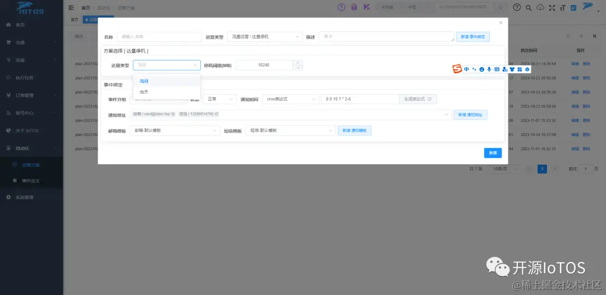Click the ICCID search input in header
Screen dimensions: 606x295
463,7
